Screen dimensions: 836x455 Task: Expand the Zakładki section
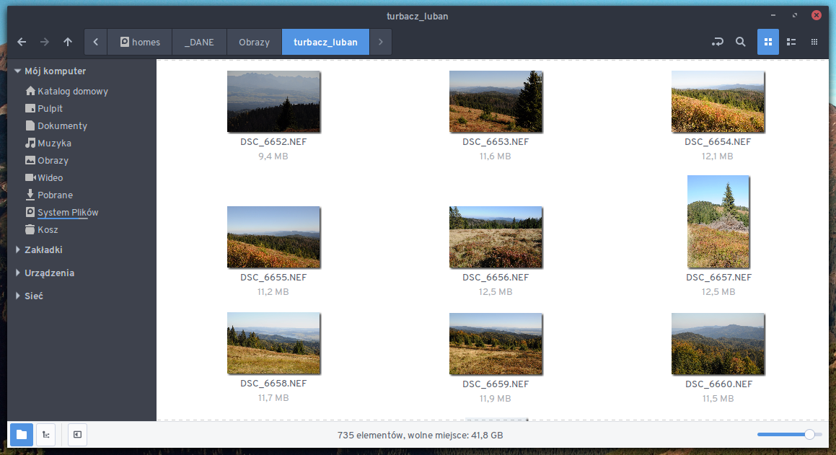17,249
